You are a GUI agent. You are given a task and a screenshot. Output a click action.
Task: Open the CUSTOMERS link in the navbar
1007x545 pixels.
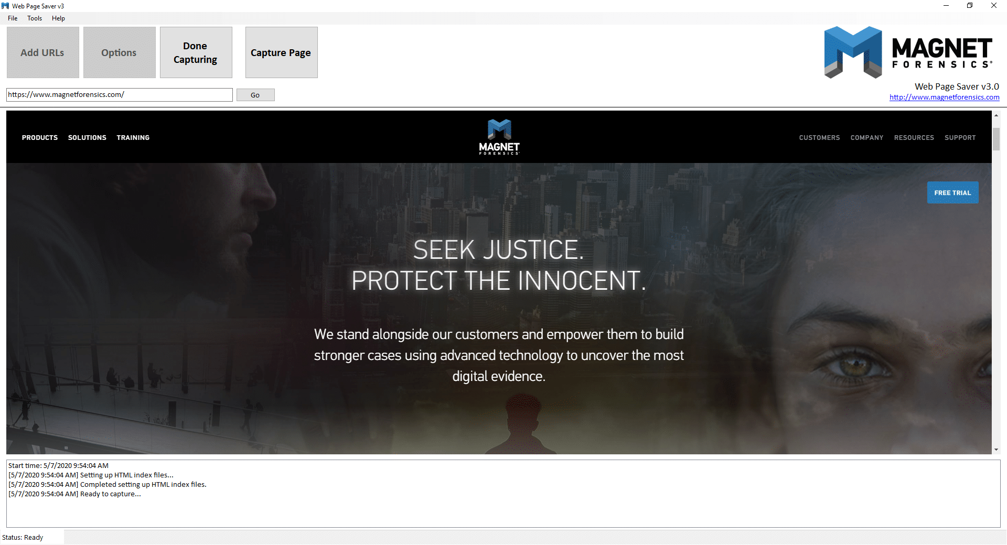[x=819, y=138]
